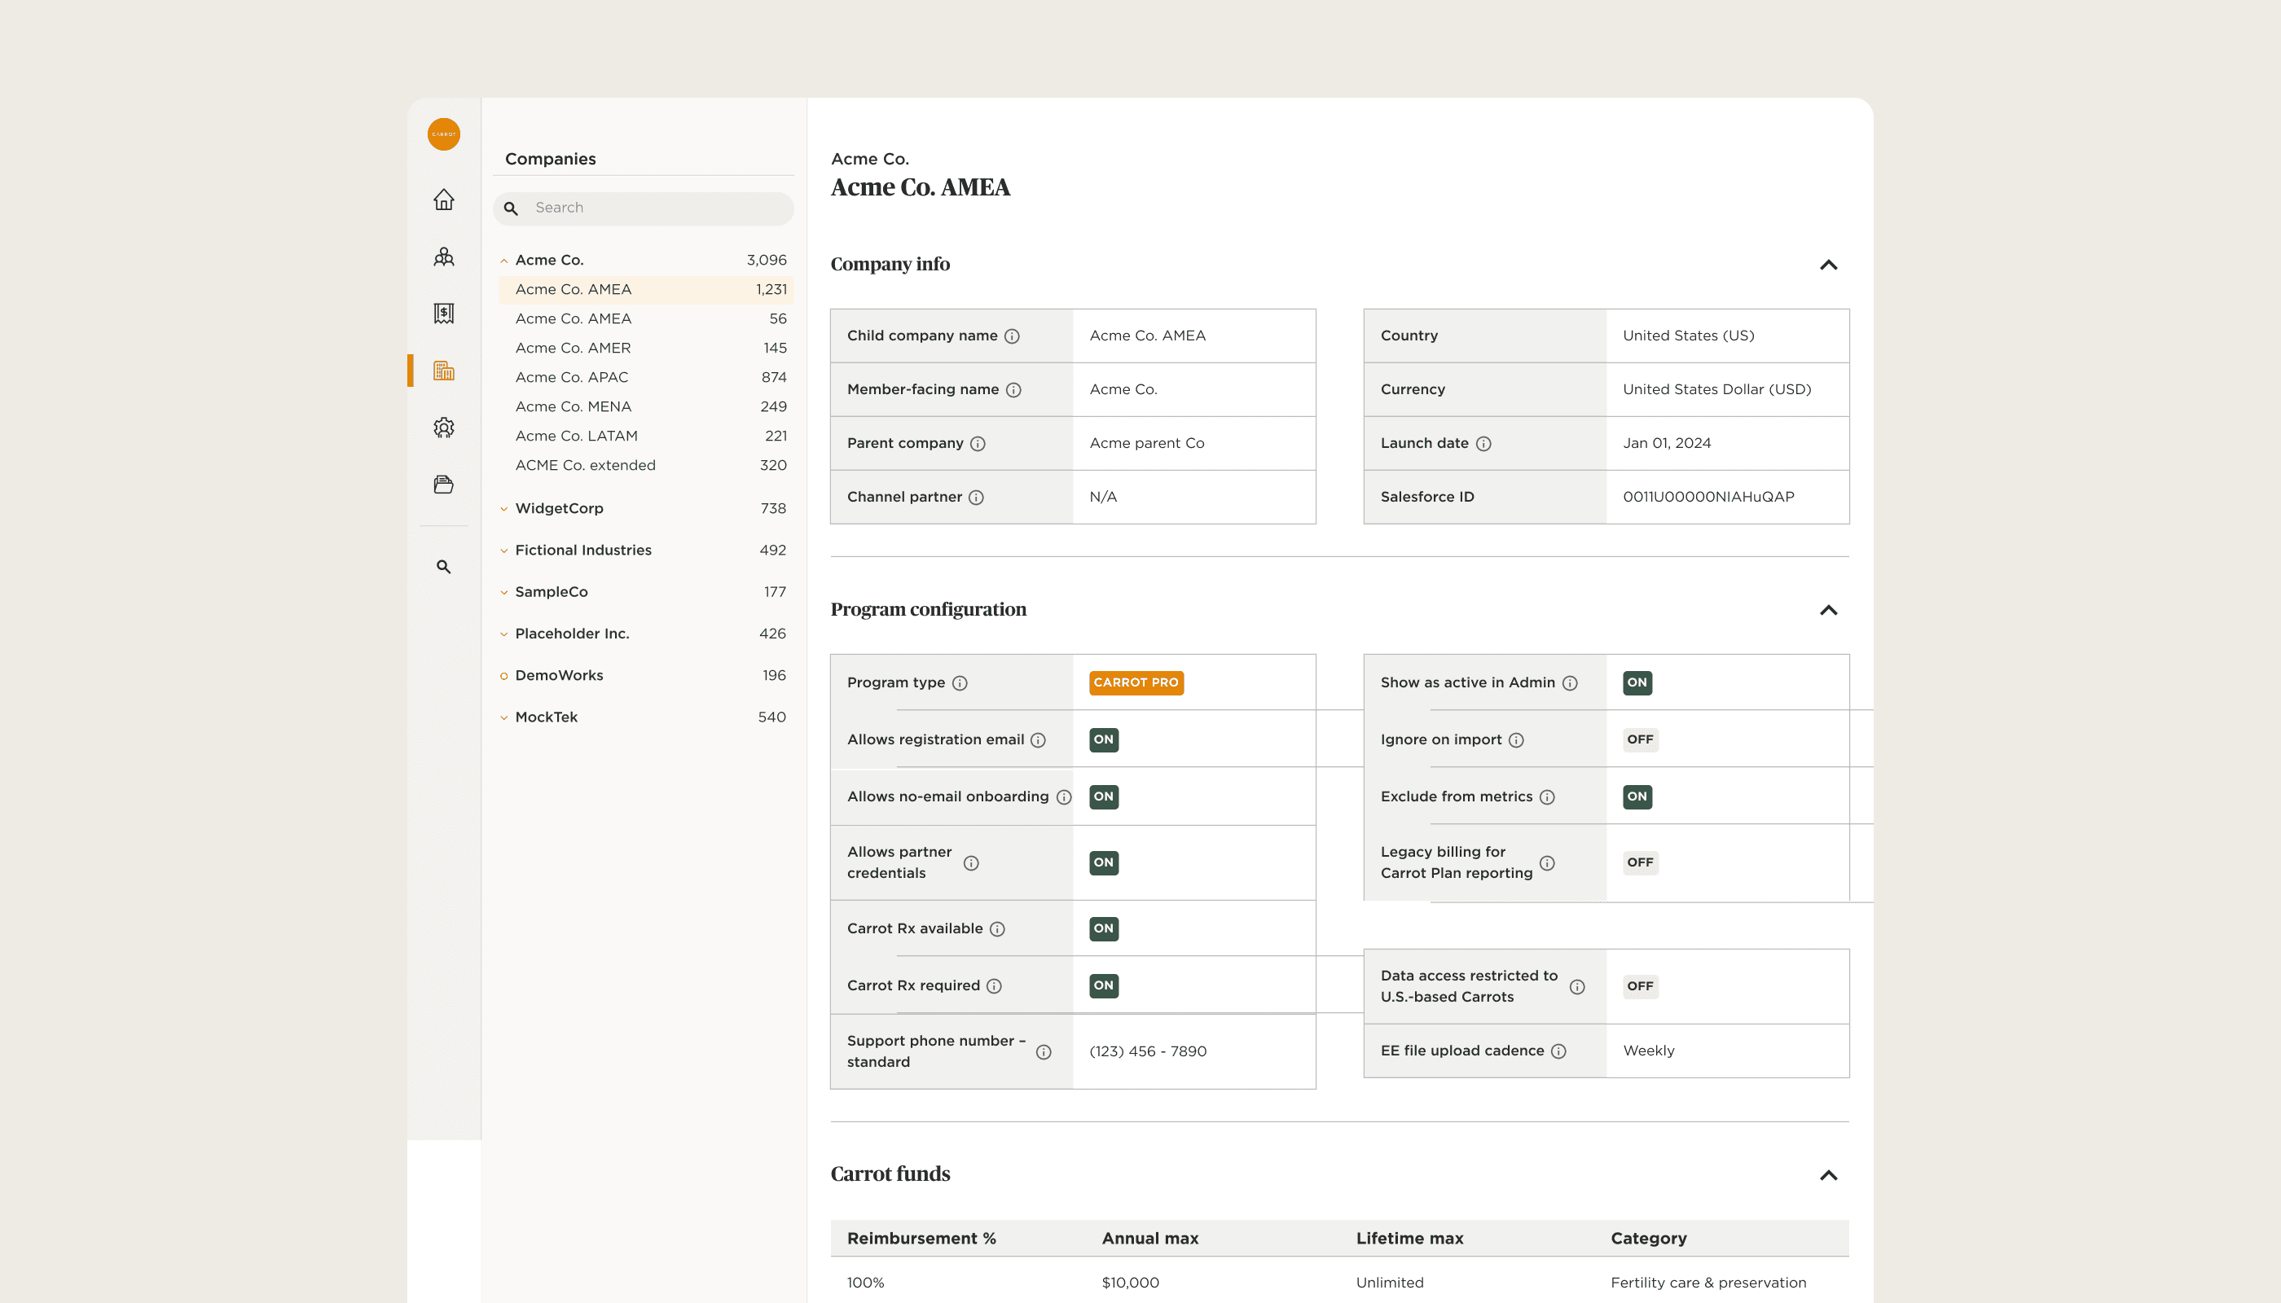Collapse the Company info section
This screenshot has width=2281, height=1303.
[x=1828, y=265]
